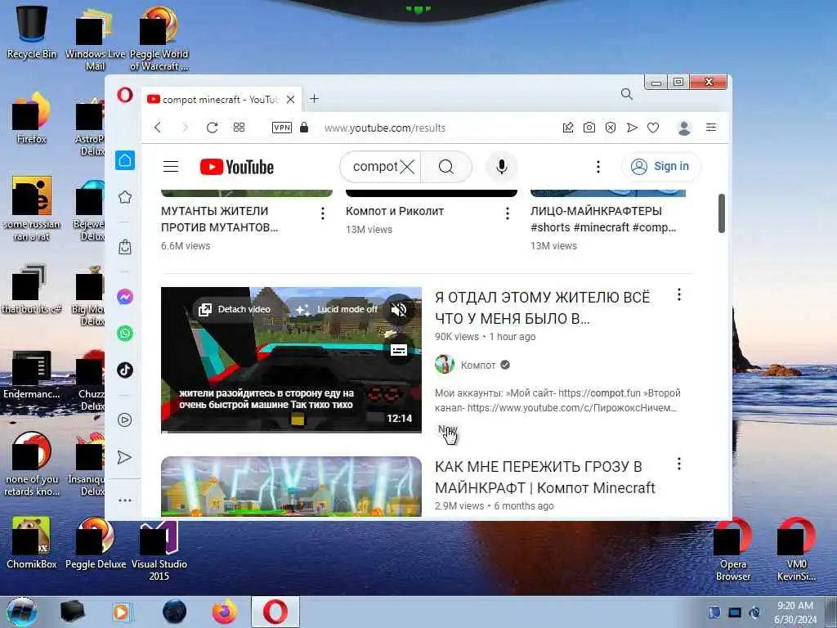Open the sidebar Player icon
Image resolution: width=837 pixels, height=628 pixels.
point(125,420)
